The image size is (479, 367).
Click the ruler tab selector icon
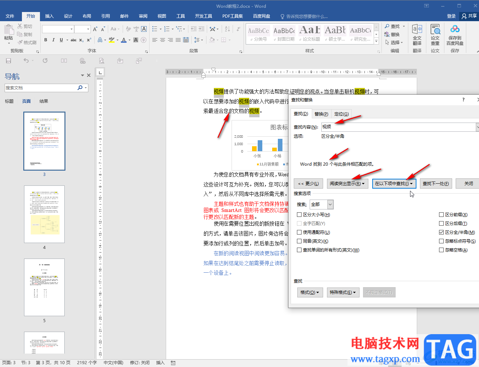tap(100, 72)
